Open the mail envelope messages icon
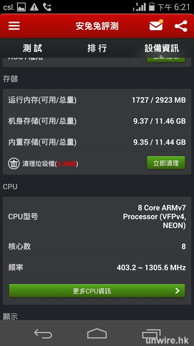This screenshot has height=346, width=194. click(156, 26)
